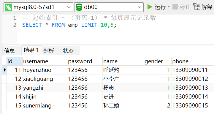Select gender cell 2 in sunerniang row
This screenshot has height=114, width=214.
tap(158, 105)
